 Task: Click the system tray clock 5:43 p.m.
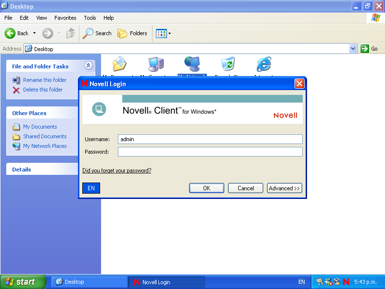[x=365, y=282]
